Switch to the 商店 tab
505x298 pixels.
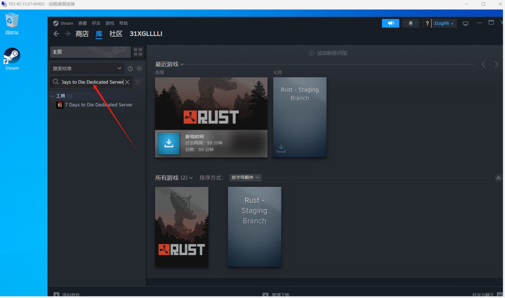(x=82, y=34)
